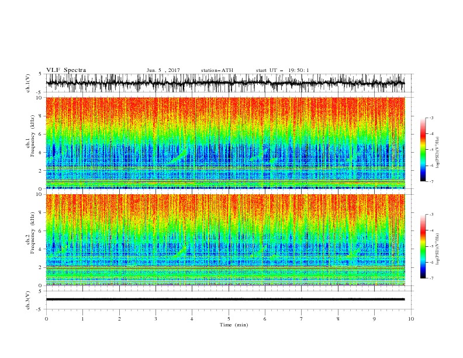
Task: Select lower colorbar "log(PSD)(V²/Hz)" label
Action: click(437, 249)
